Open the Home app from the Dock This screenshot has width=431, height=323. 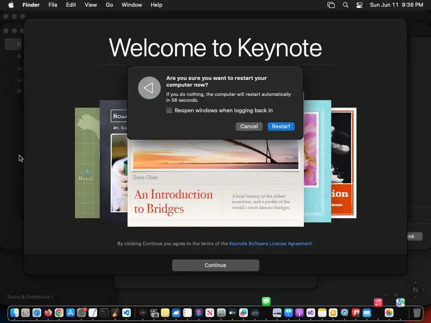tap(333, 312)
